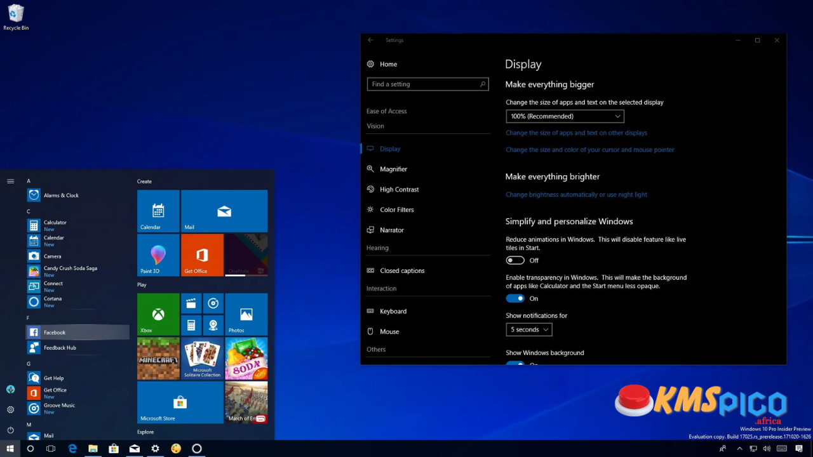Open the March of Empires tile
This screenshot has height=457, width=813.
click(x=246, y=402)
